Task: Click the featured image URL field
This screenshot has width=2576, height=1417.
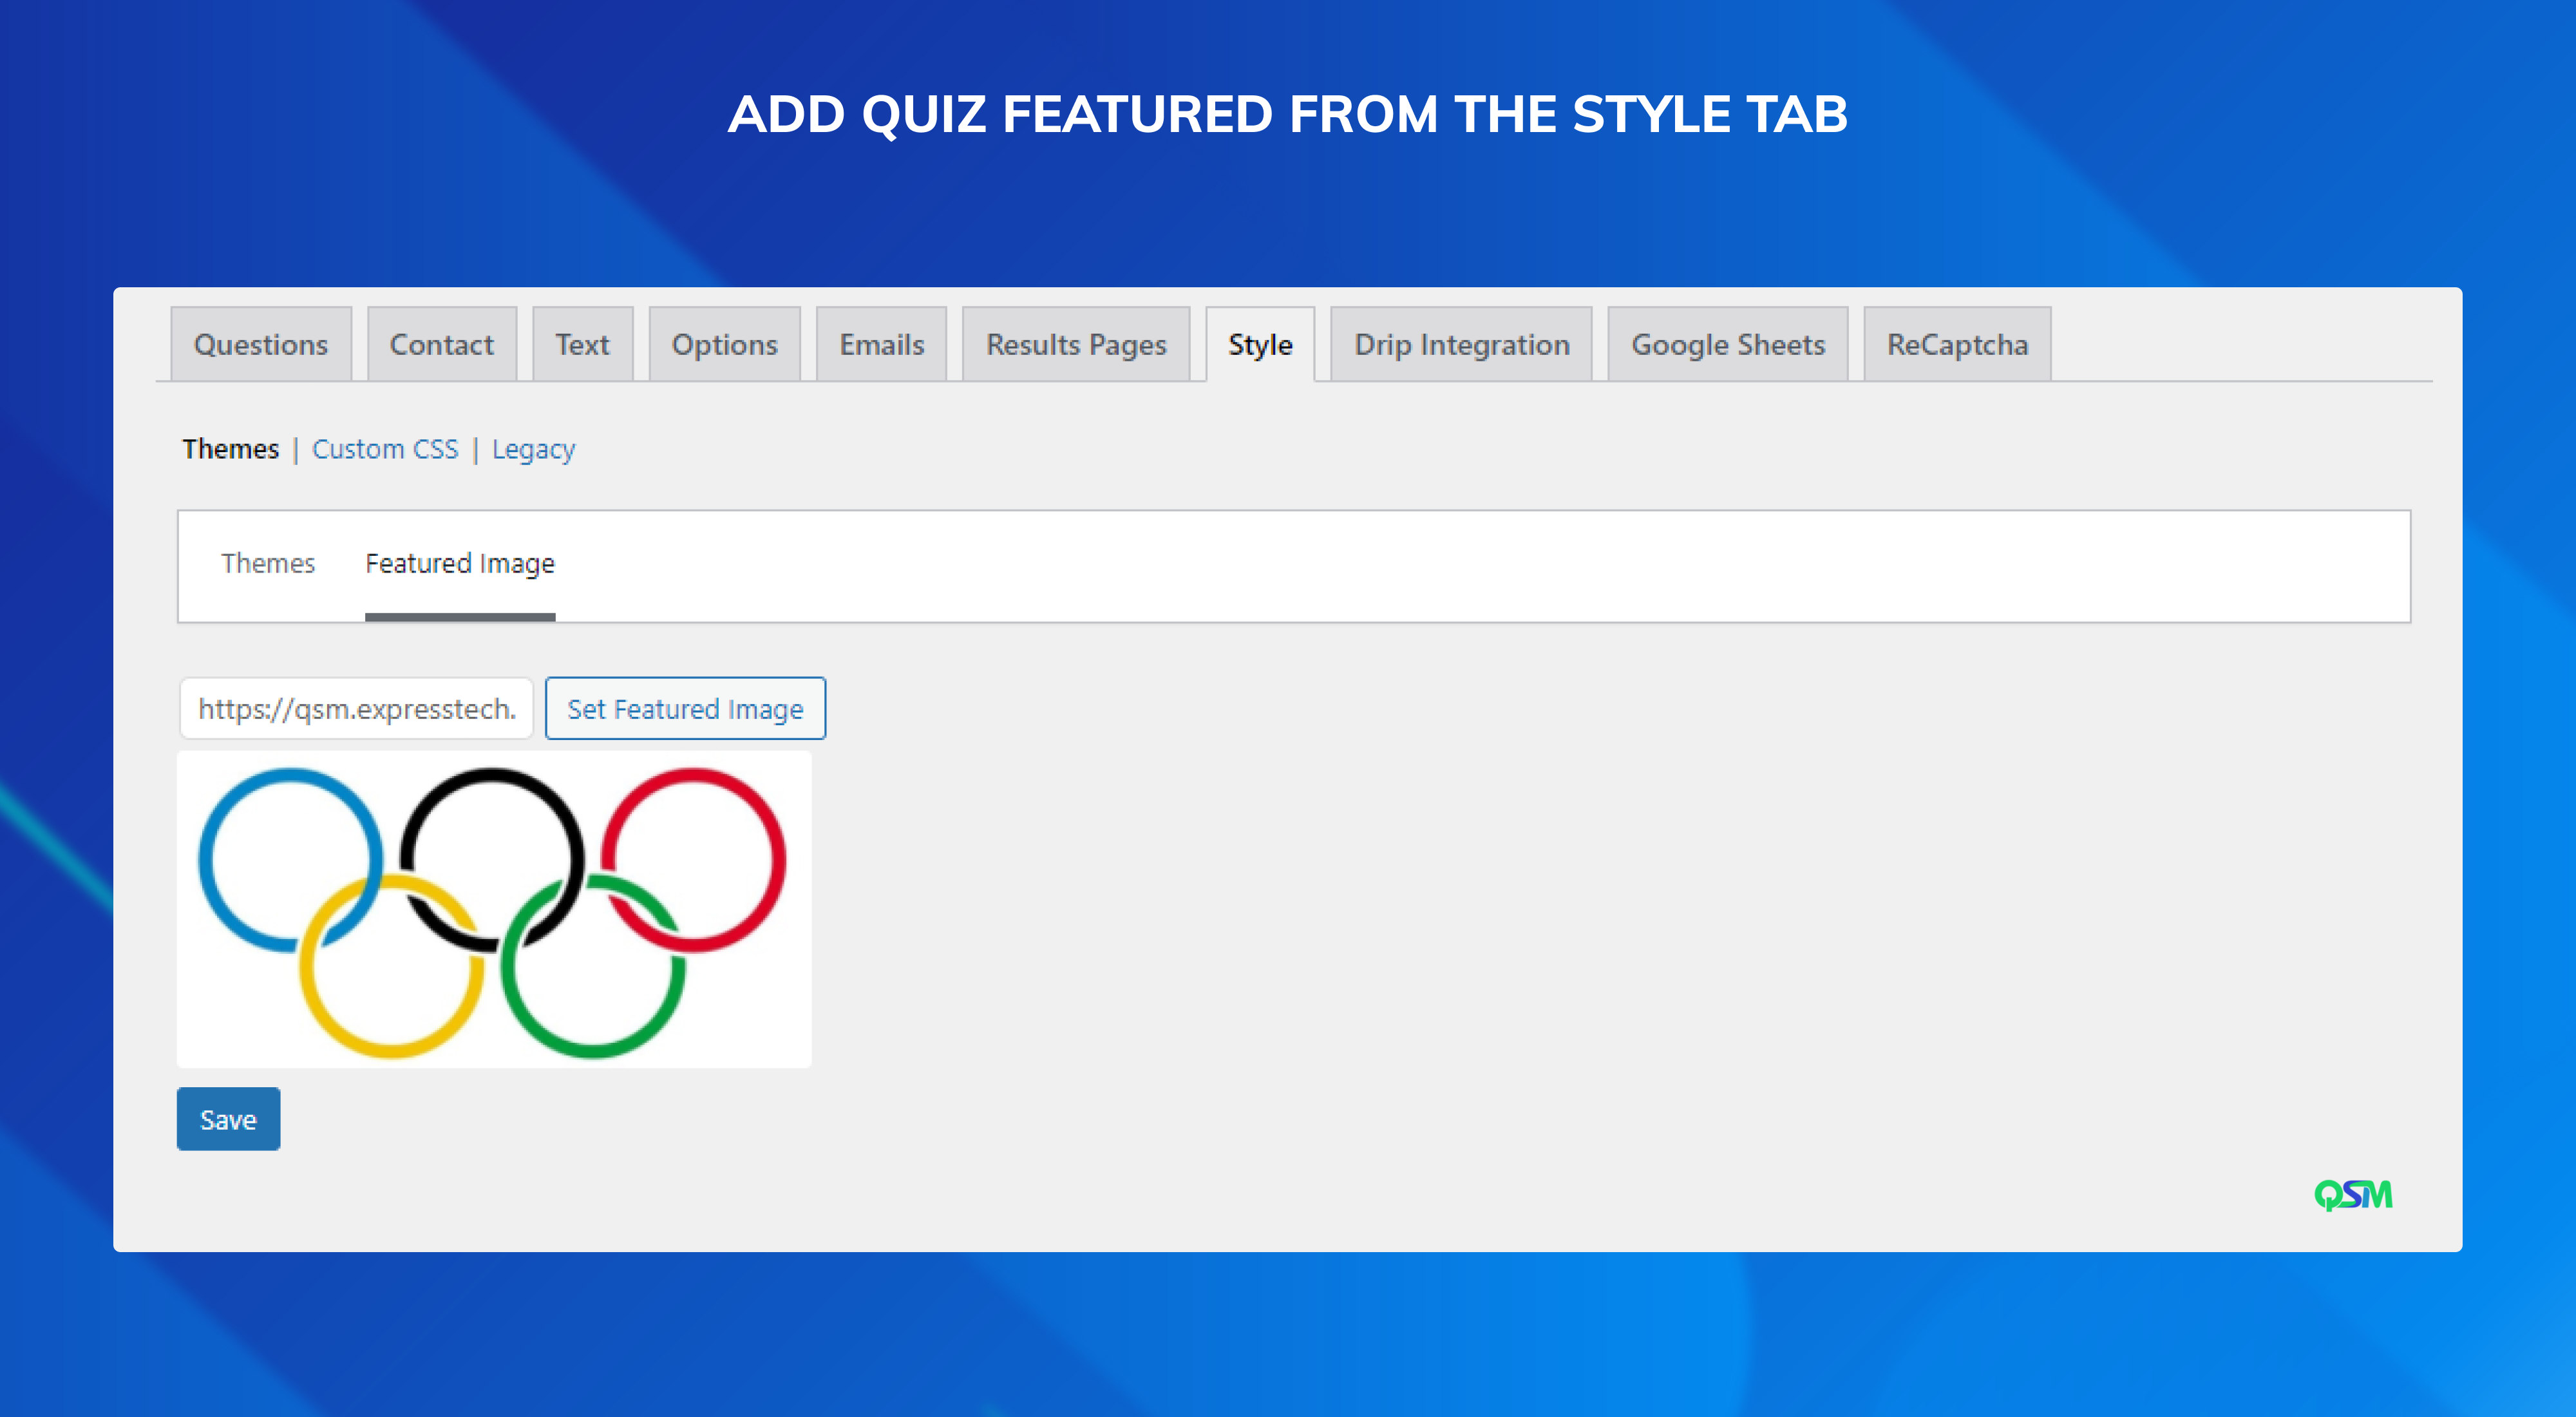Action: point(356,708)
